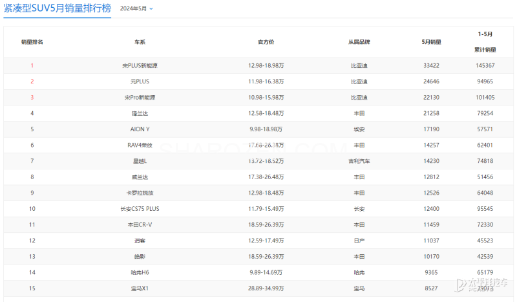Click the 长安CS75 PLUS series link

point(140,209)
